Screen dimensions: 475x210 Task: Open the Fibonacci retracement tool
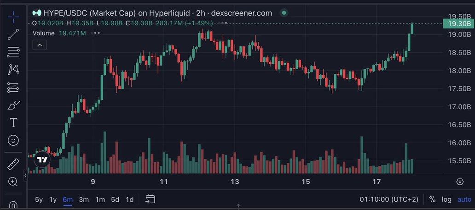point(13,52)
